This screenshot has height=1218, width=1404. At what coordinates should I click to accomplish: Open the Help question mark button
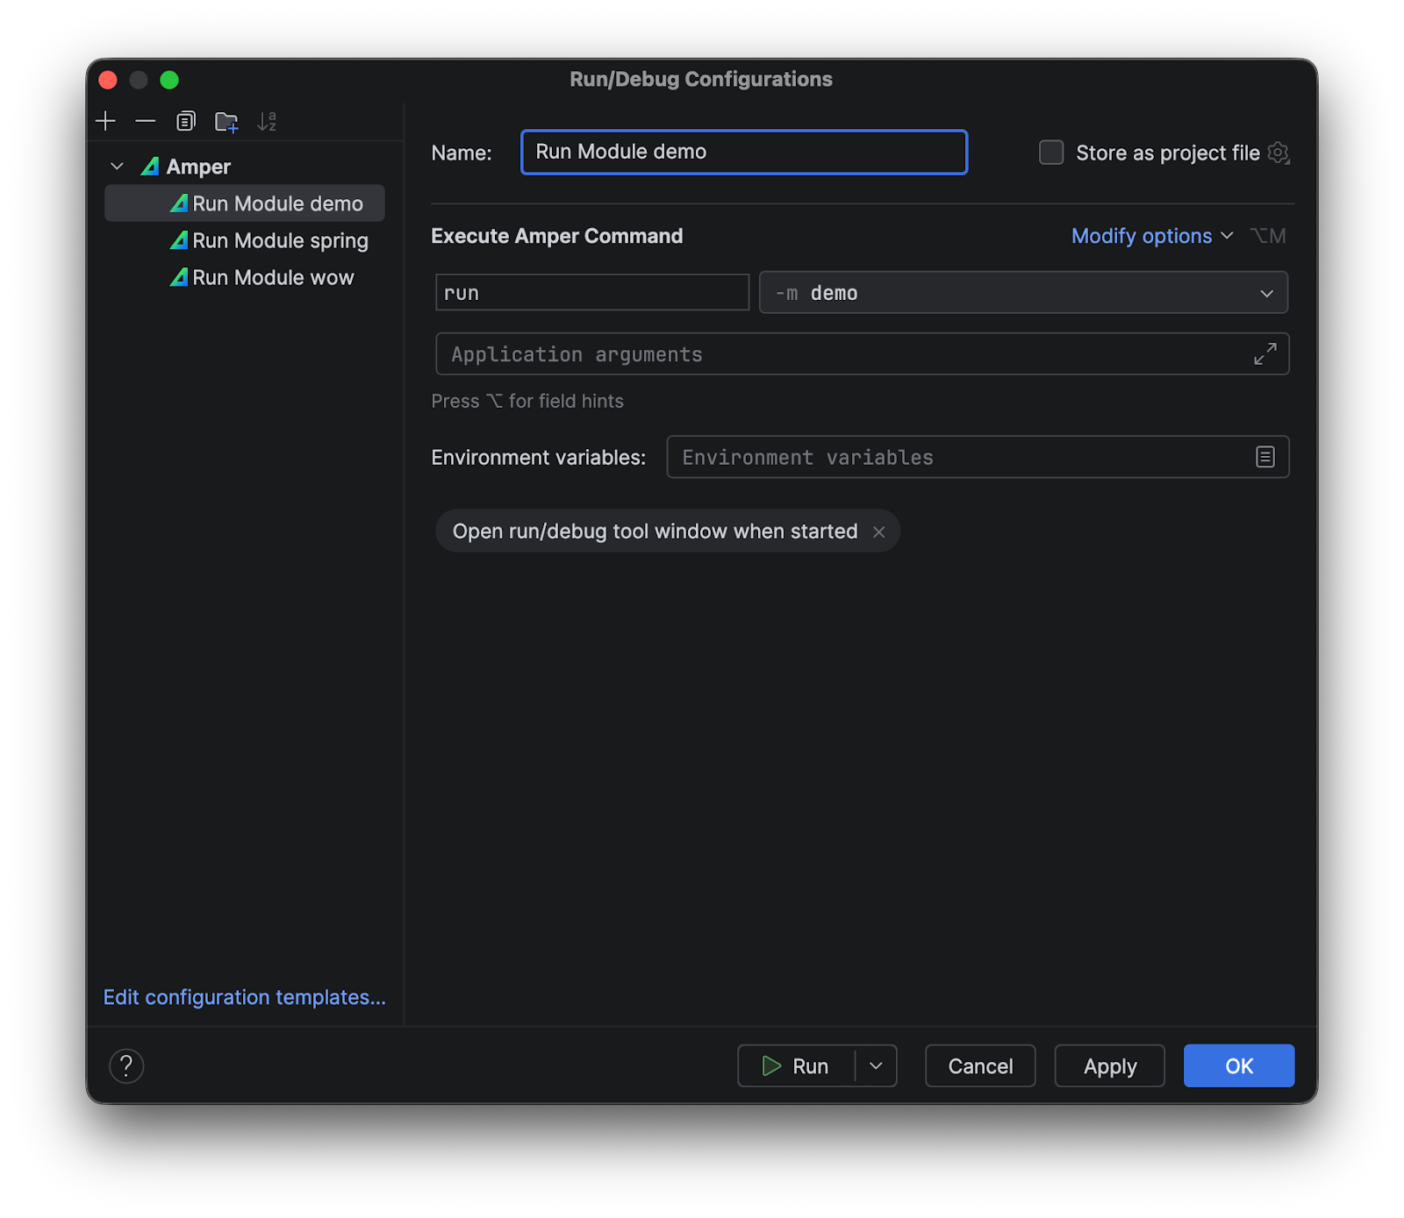coord(126,1066)
